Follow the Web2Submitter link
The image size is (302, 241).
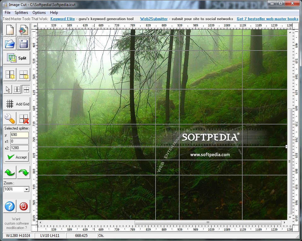[x=154, y=19]
